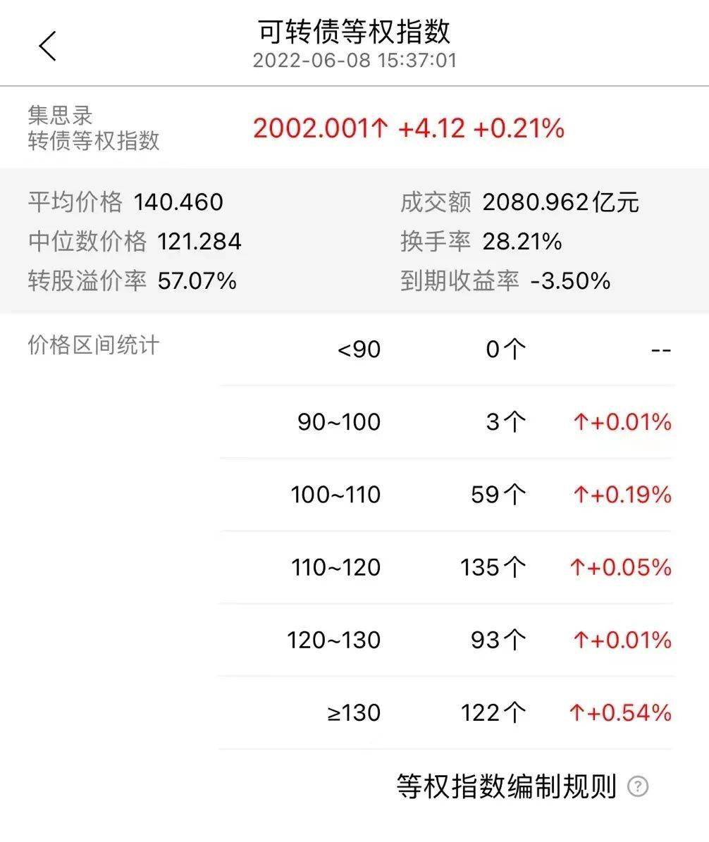Select the 120~130 row with 93个
This screenshot has width=709, height=842.
[446, 640]
